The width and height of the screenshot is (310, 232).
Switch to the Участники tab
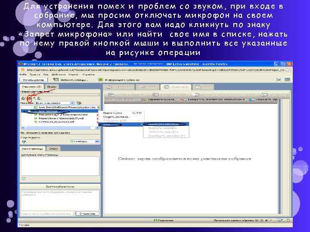[31, 87]
